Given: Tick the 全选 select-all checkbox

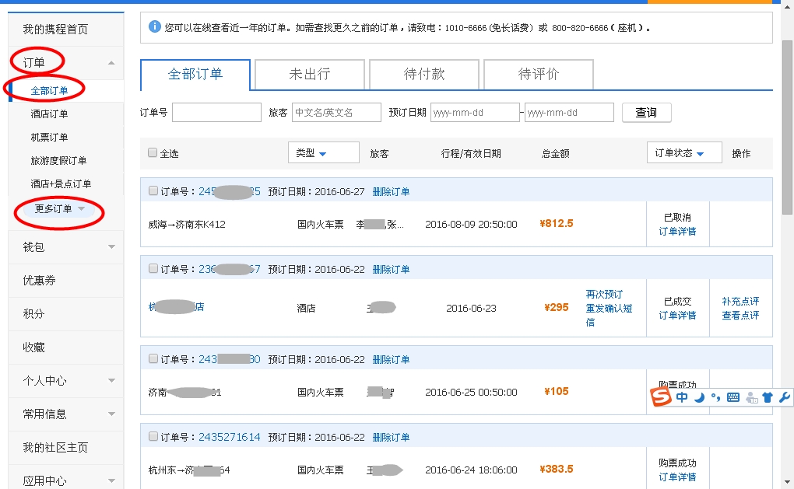Looking at the screenshot, I should [153, 152].
